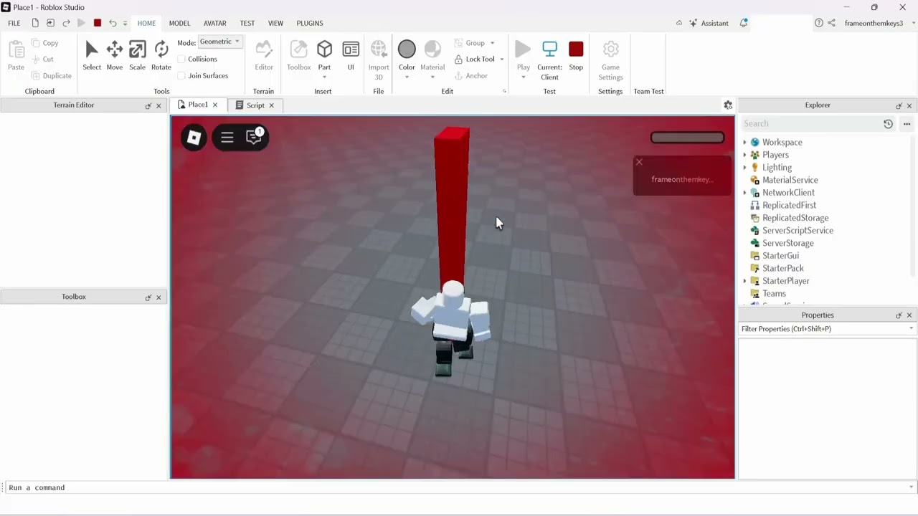Viewport: 918px width, 516px height.
Task: Open the UI insert tool
Action: point(351,56)
